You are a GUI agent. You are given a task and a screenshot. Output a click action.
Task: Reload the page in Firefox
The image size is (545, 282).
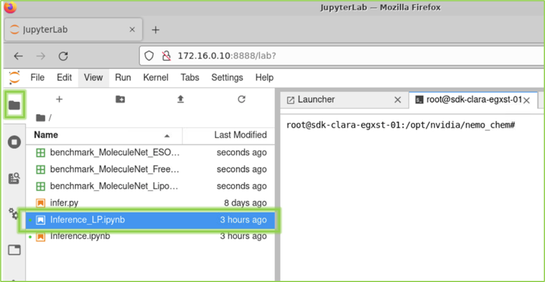coord(63,56)
